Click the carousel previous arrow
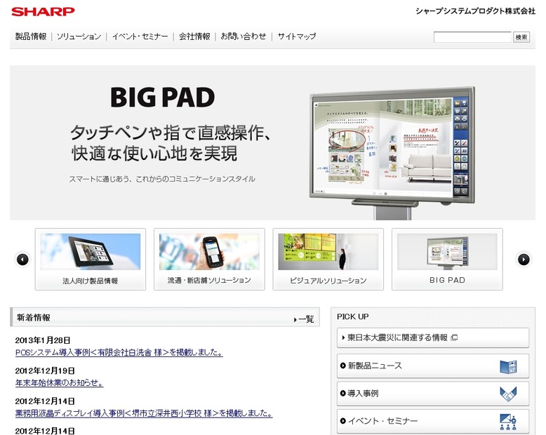The image size is (546, 435). point(22,260)
